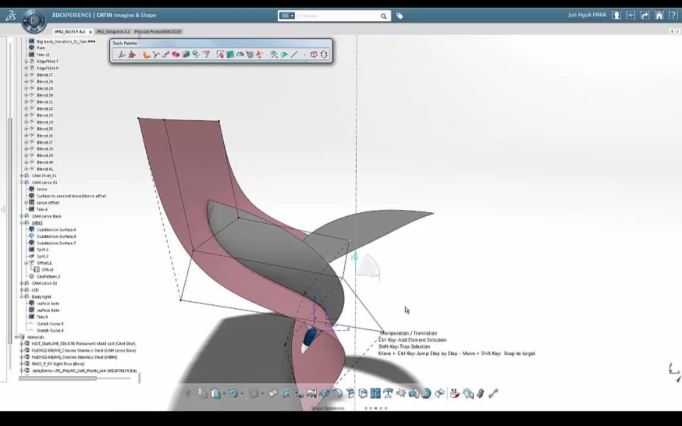Screen dimensions: 682x426
Task: Select the orange surface tool in Tools Palette
Action: point(146,55)
